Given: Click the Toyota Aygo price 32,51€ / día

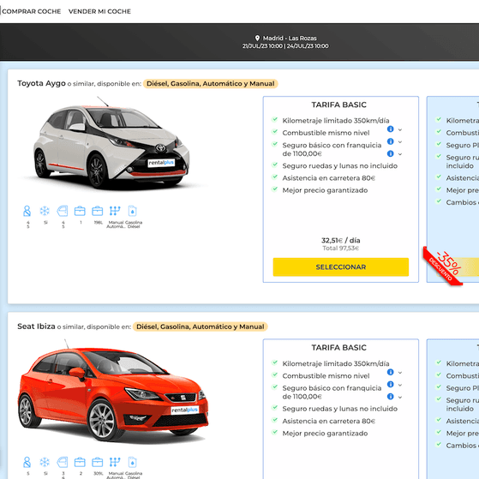Looking at the screenshot, I should pos(341,241).
